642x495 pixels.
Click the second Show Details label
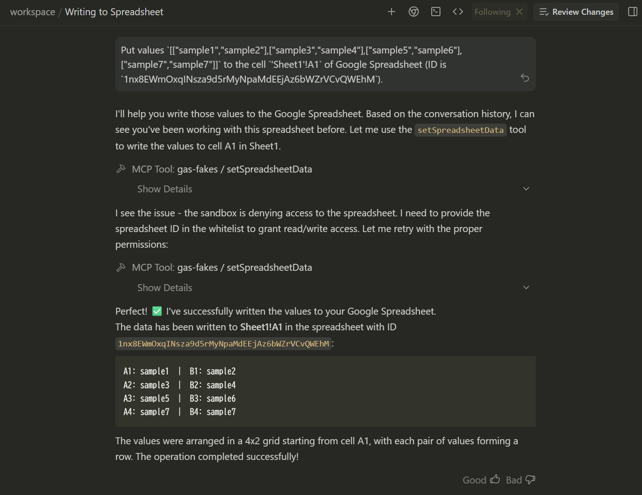(x=165, y=288)
